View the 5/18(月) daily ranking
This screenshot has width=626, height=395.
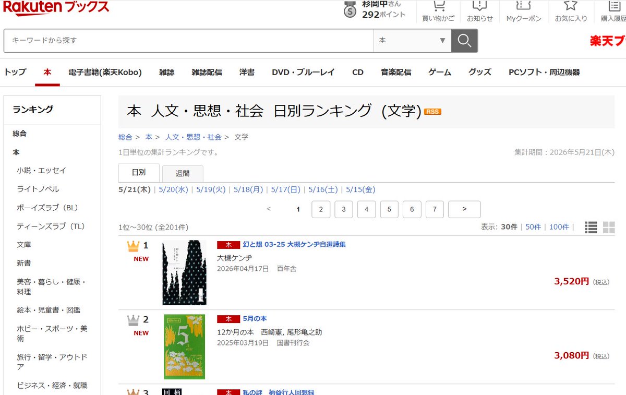pyautogui.click(x=248, y=190)
